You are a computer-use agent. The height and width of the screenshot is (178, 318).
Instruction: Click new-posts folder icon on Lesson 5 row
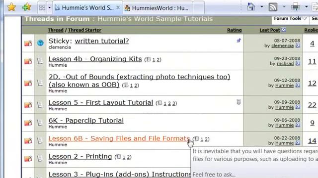28,104
